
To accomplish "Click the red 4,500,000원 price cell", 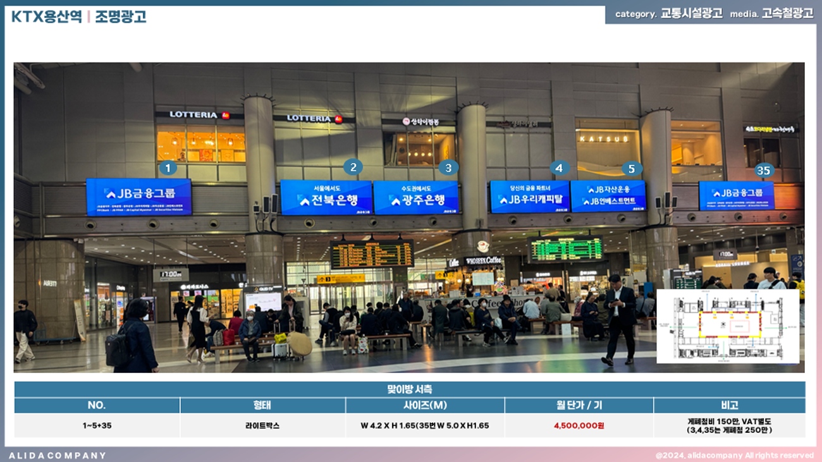I will [x=579, y=425].
